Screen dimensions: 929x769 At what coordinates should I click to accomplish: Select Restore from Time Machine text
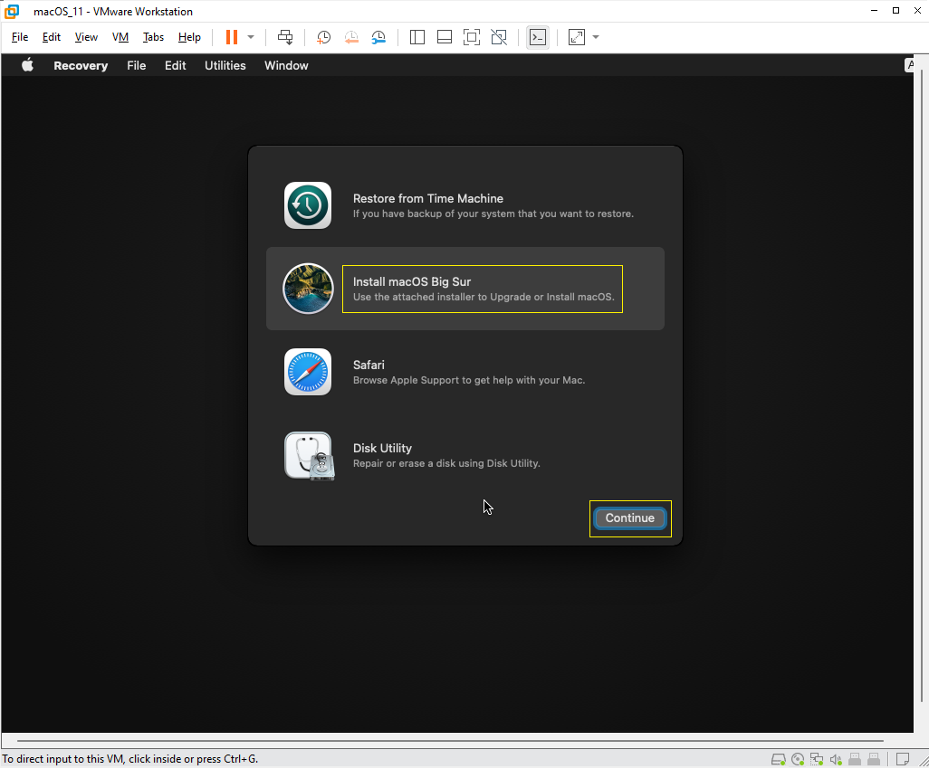pos(427,199)
